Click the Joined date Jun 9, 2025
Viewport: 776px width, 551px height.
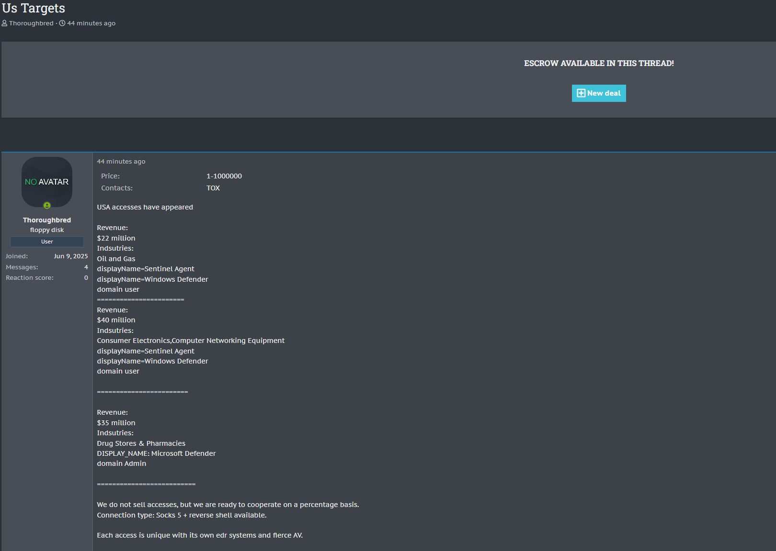(71, 256)
